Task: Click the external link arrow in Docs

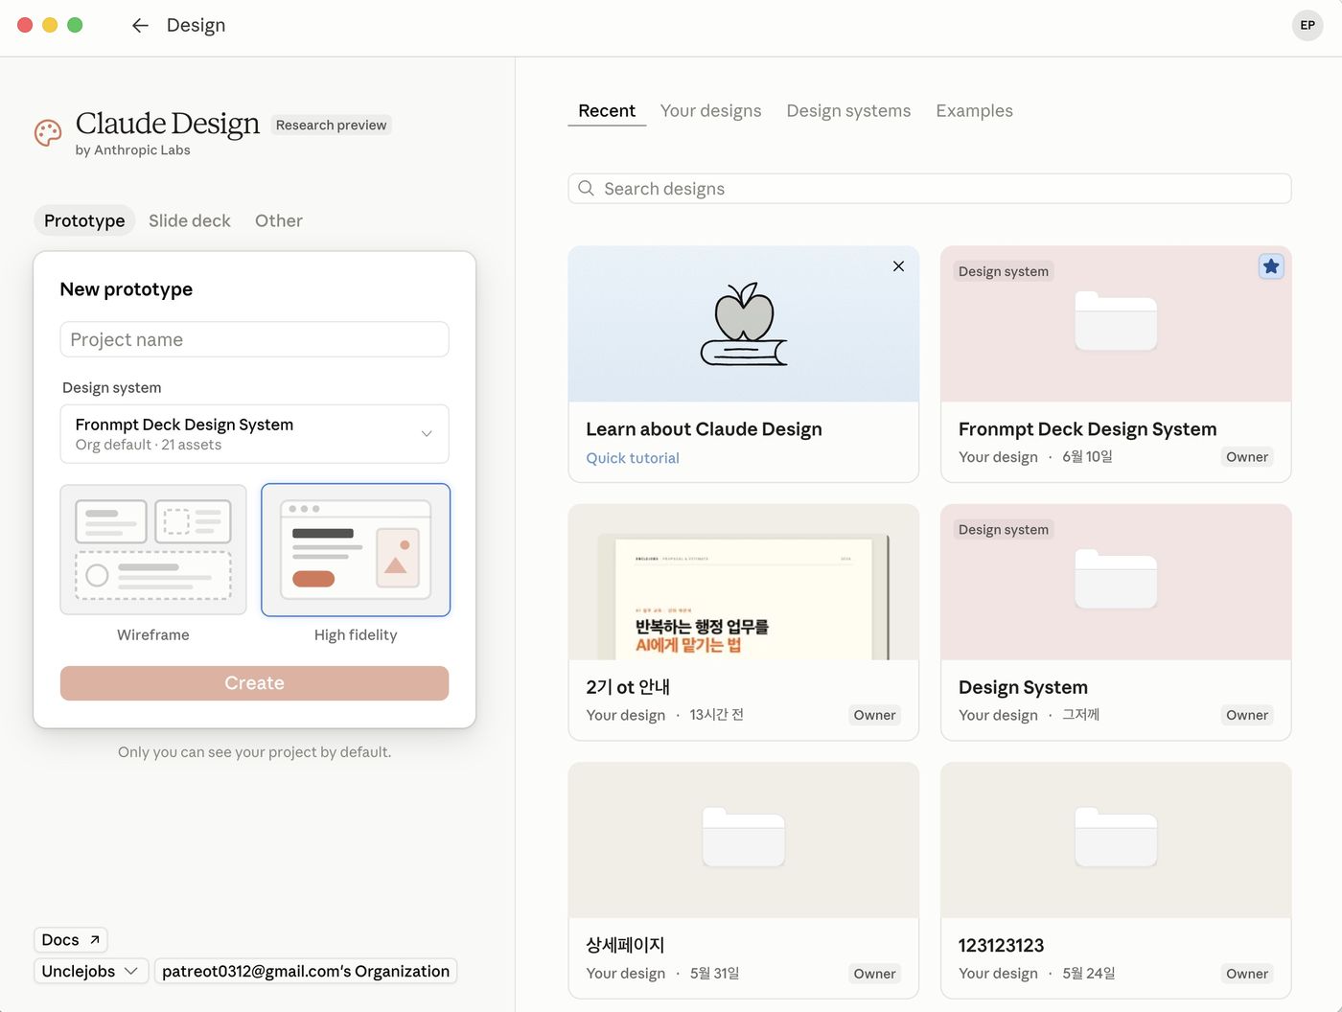Action: coord(95,940)
